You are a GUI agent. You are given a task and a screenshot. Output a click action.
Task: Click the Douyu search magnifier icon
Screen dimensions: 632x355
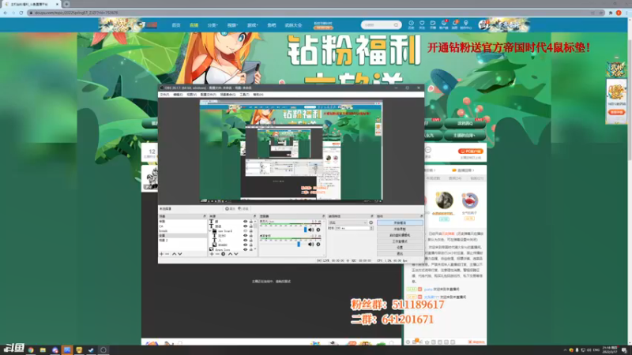coord(396,25)
